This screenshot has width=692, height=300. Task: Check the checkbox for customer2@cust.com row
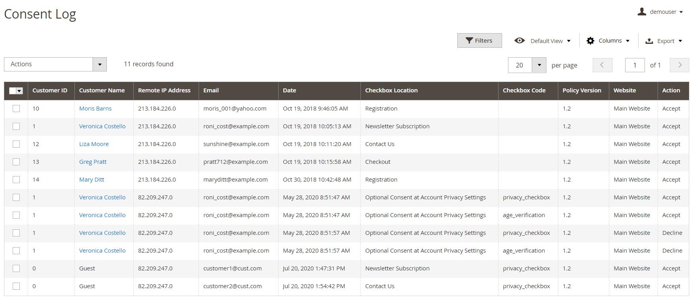pyautogui.click(x=16, y=286)
